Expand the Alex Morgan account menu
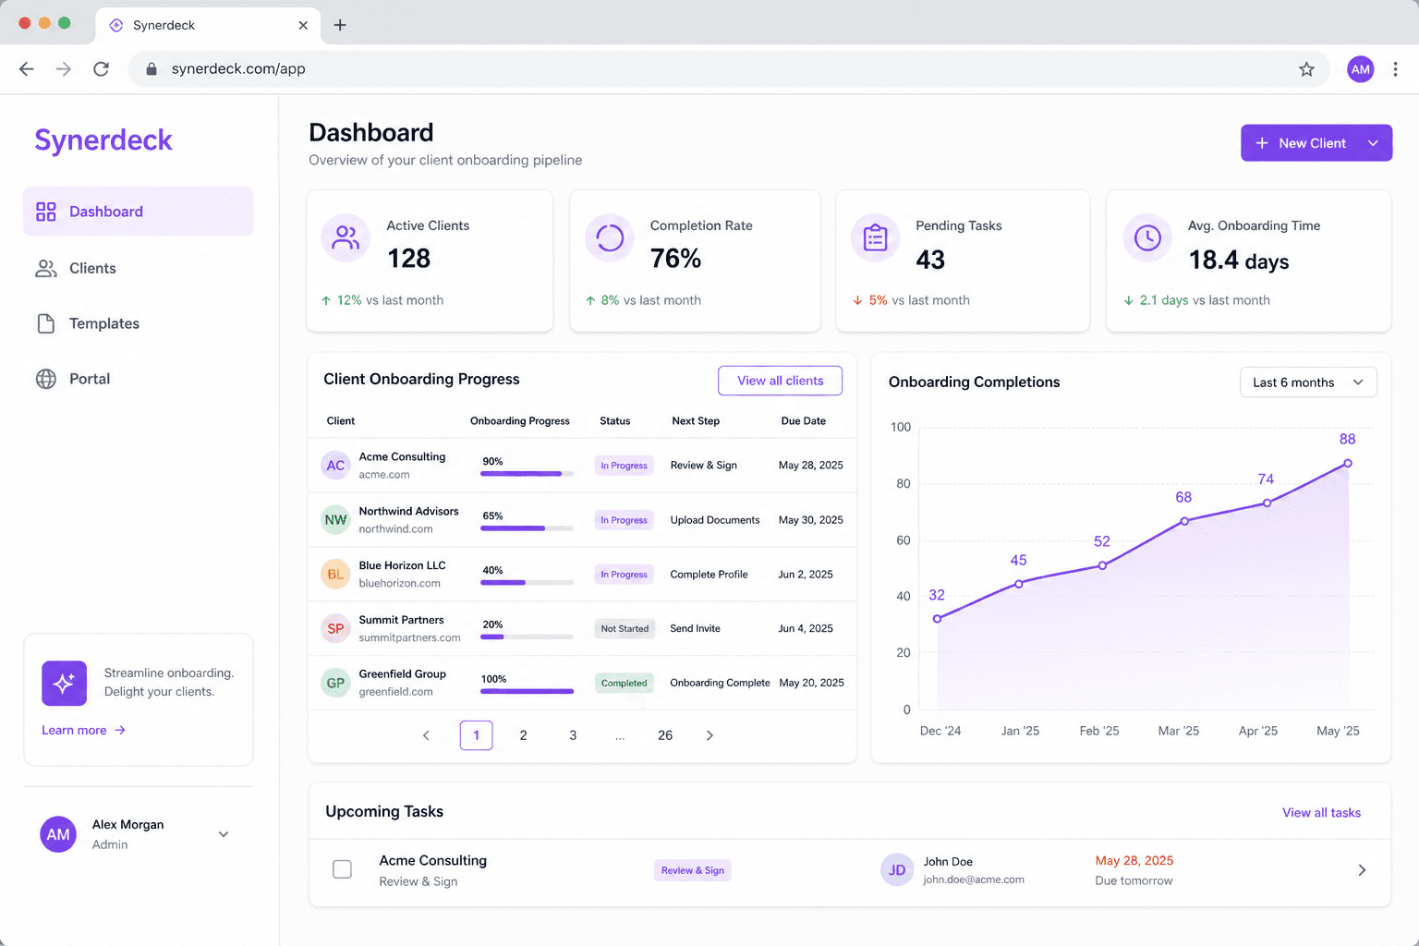 (x=224, y=834)
